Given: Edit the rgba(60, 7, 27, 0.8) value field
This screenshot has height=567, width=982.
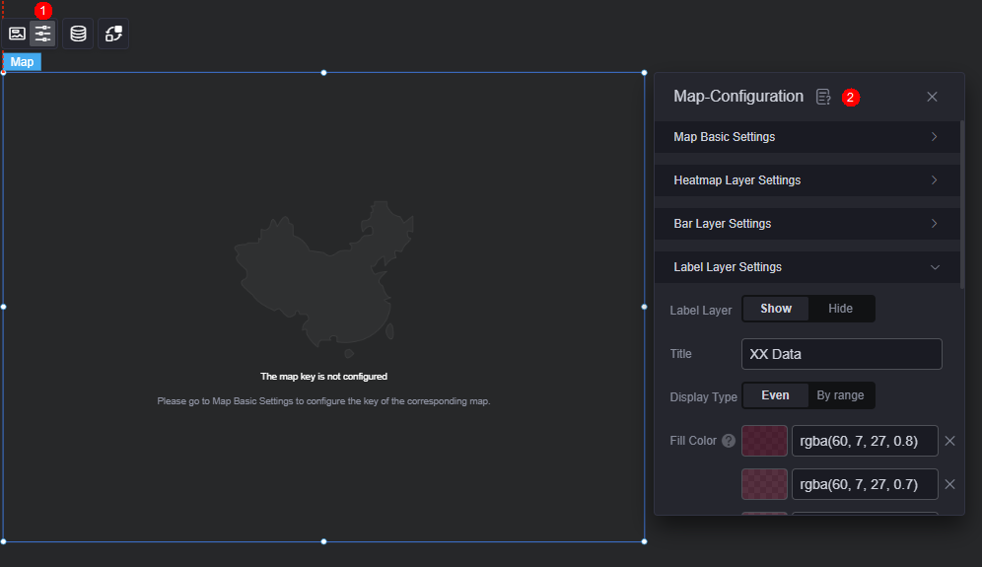Looking at the screenshot, I should (865, 441).
